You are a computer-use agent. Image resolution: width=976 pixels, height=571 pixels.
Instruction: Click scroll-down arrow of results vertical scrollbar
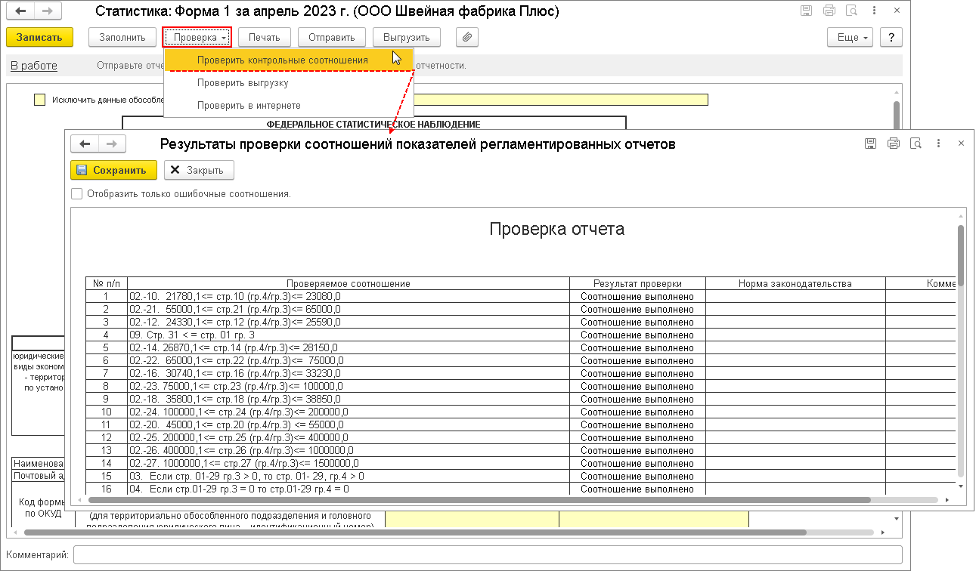pos(961,486)
